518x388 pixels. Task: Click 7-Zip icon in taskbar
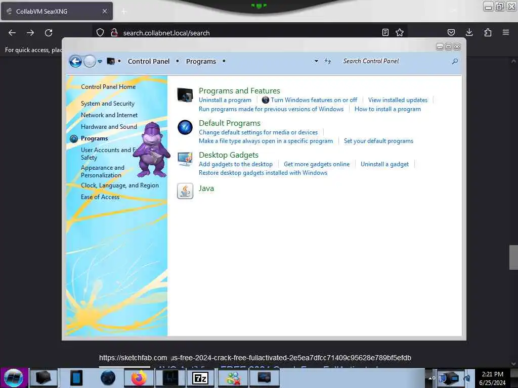(201, 378)
